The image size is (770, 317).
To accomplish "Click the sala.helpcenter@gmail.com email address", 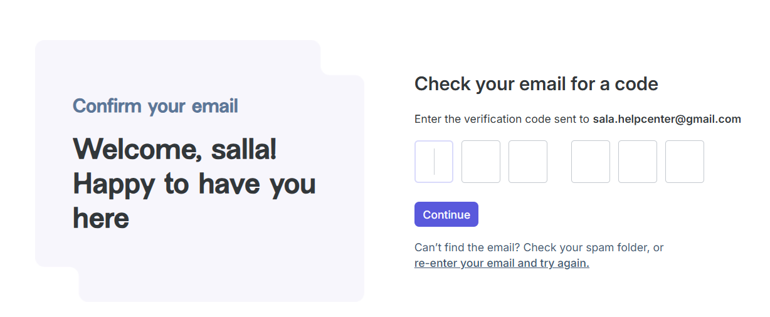I will 667,119.
